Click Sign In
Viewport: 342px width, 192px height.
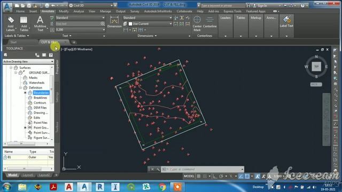point(262,5)
